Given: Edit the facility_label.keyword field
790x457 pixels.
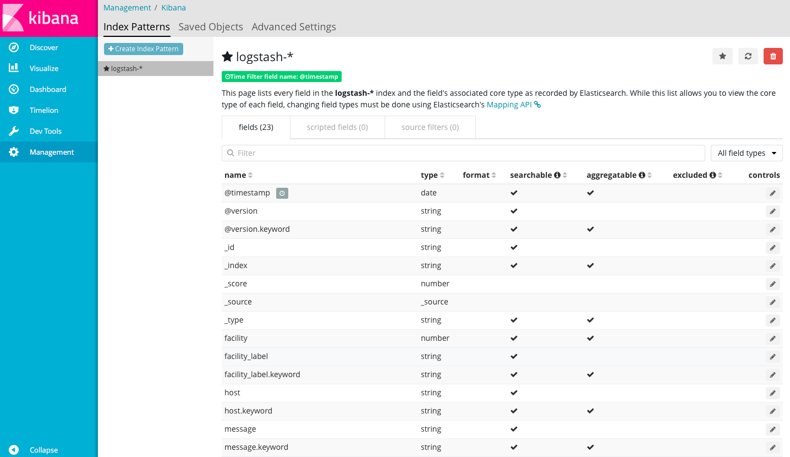Looking at the screenshot, I should click(772, 375).
